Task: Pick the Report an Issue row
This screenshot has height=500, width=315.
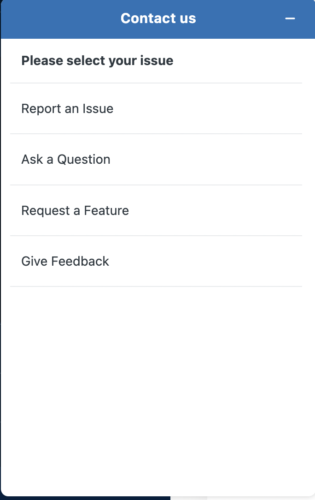Action: [156, 109]
